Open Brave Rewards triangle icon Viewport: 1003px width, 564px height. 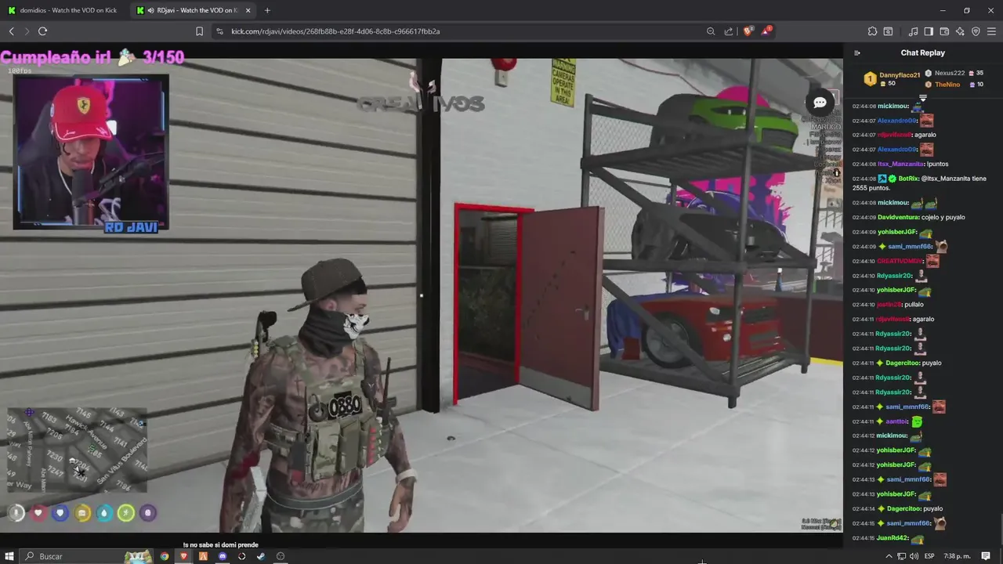point(768,31)
